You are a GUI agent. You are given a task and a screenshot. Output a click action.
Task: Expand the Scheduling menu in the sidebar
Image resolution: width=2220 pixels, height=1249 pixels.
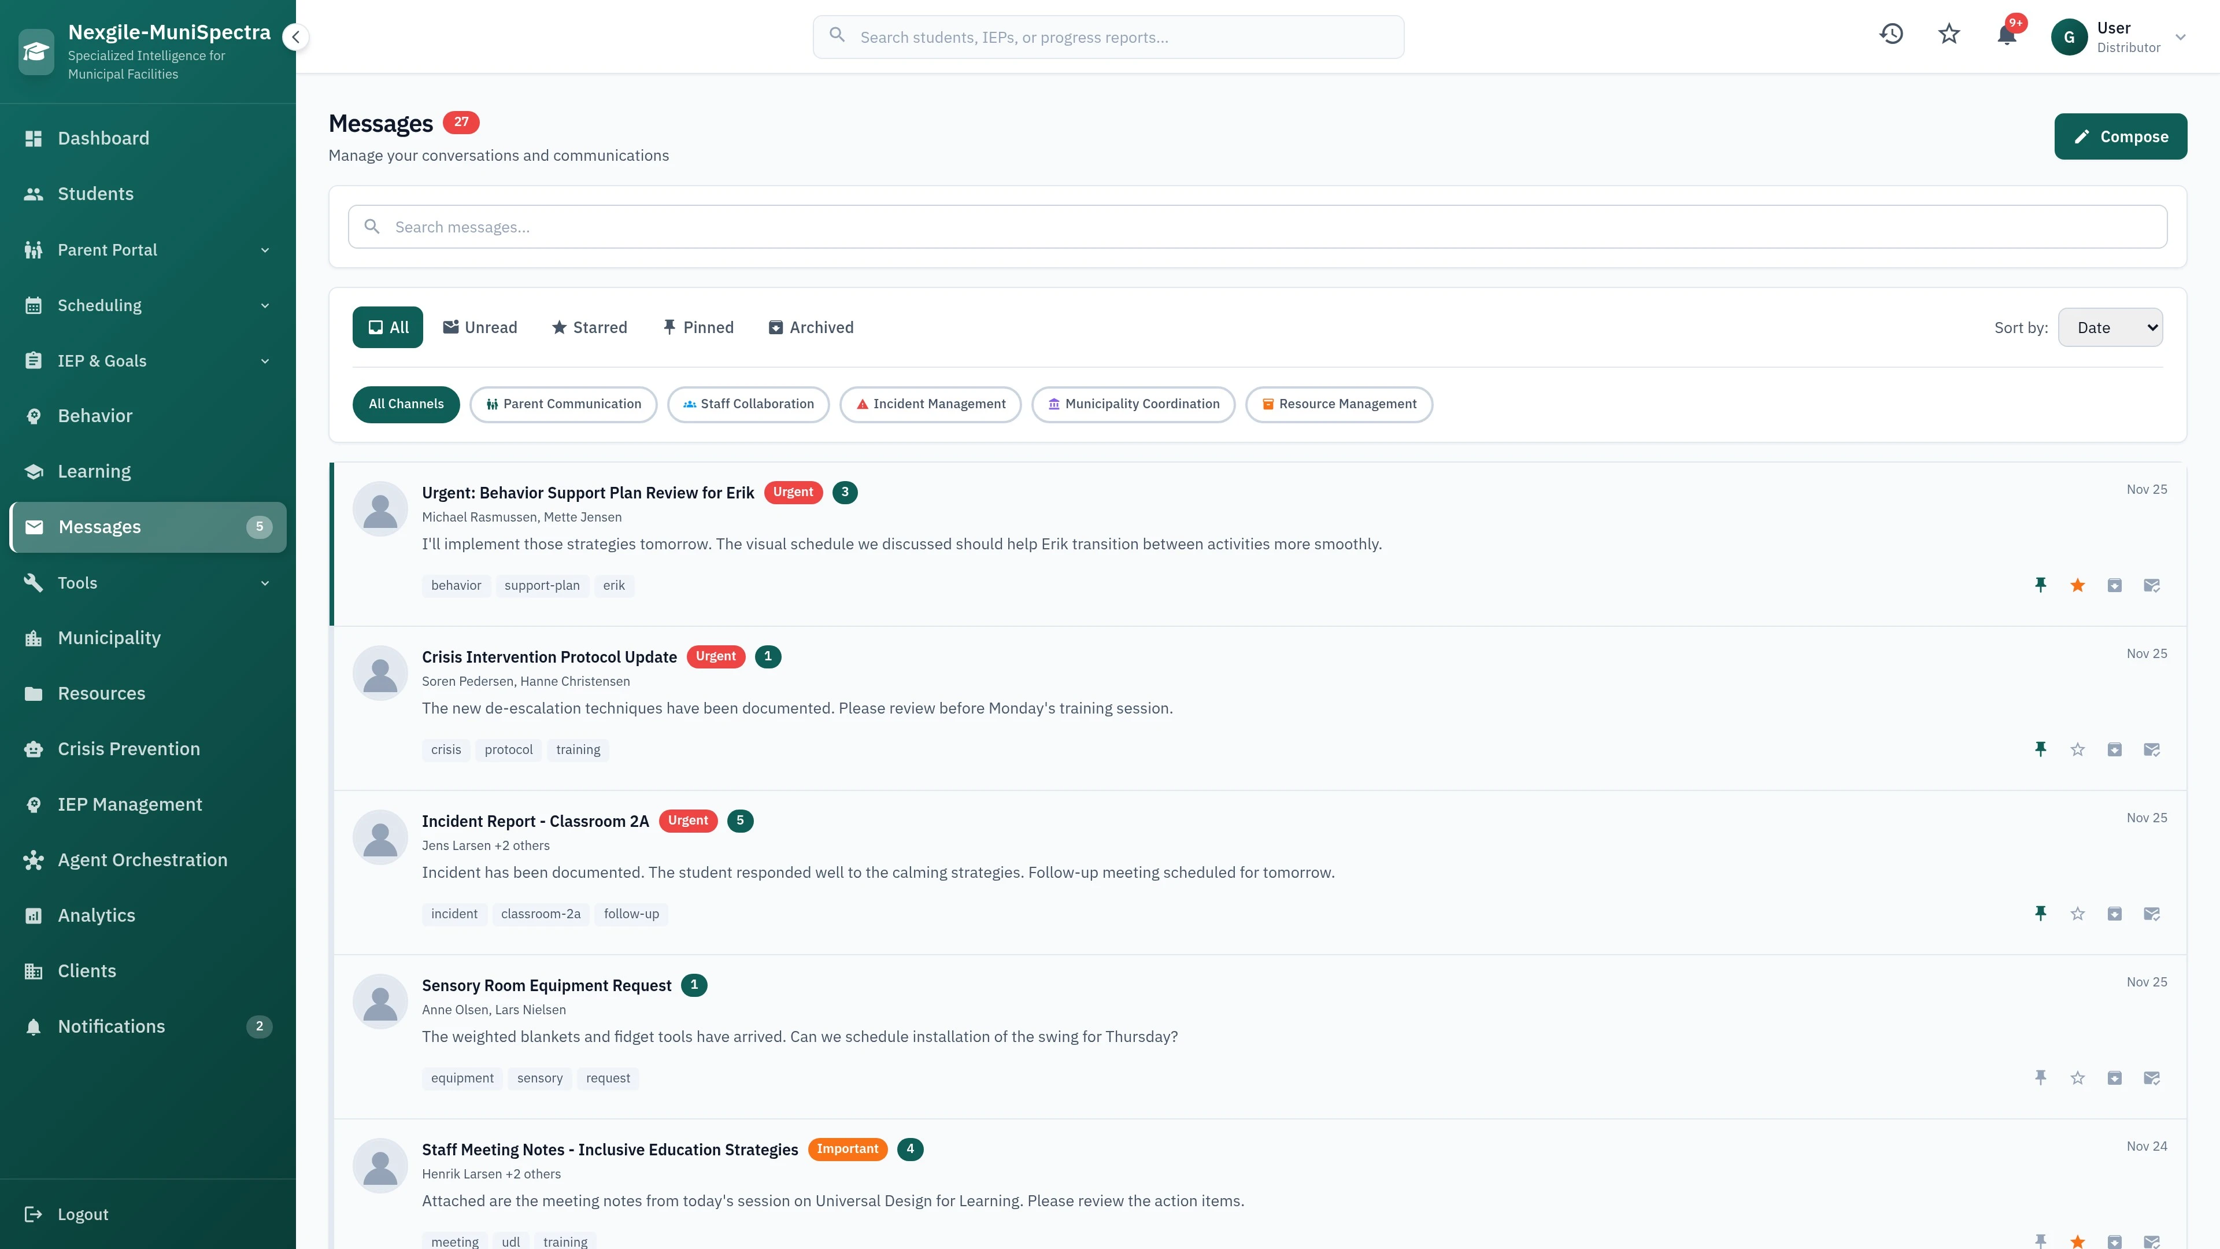click(x=99, y=305)
